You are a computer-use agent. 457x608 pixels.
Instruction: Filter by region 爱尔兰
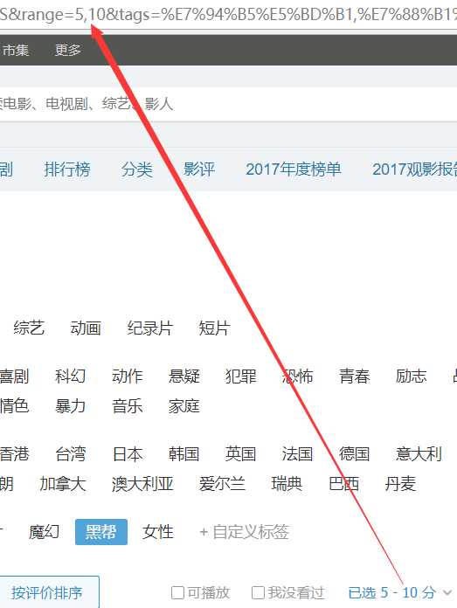pyautogui.click(x=222, y=484)
